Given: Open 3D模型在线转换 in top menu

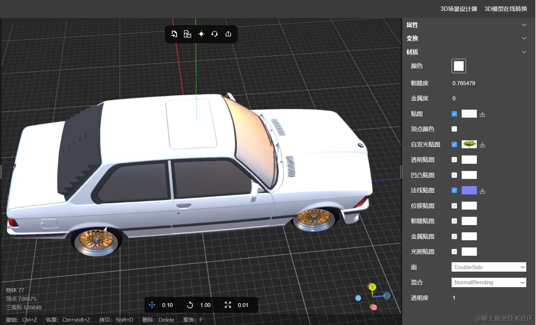Looking at the screenshot, I should point(506,9).
